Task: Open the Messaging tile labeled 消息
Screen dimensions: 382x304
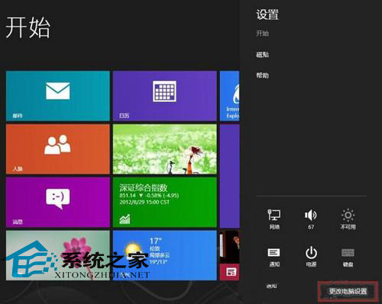Action: point(58,202)
